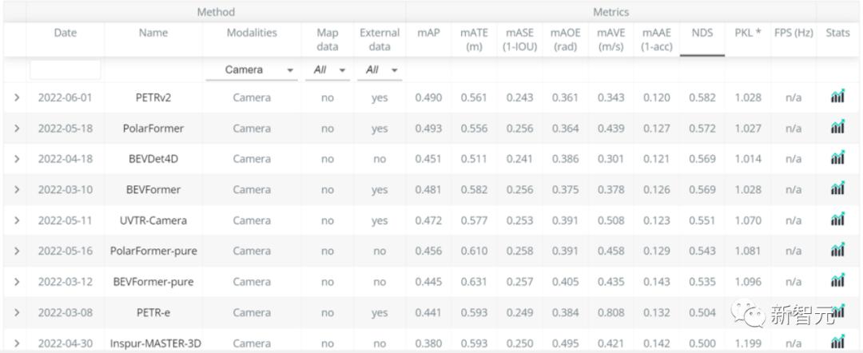Sort table by Date column header
The width and height of the screenshot is (863, 353).
pyautogui.click(x=66, y=33)
